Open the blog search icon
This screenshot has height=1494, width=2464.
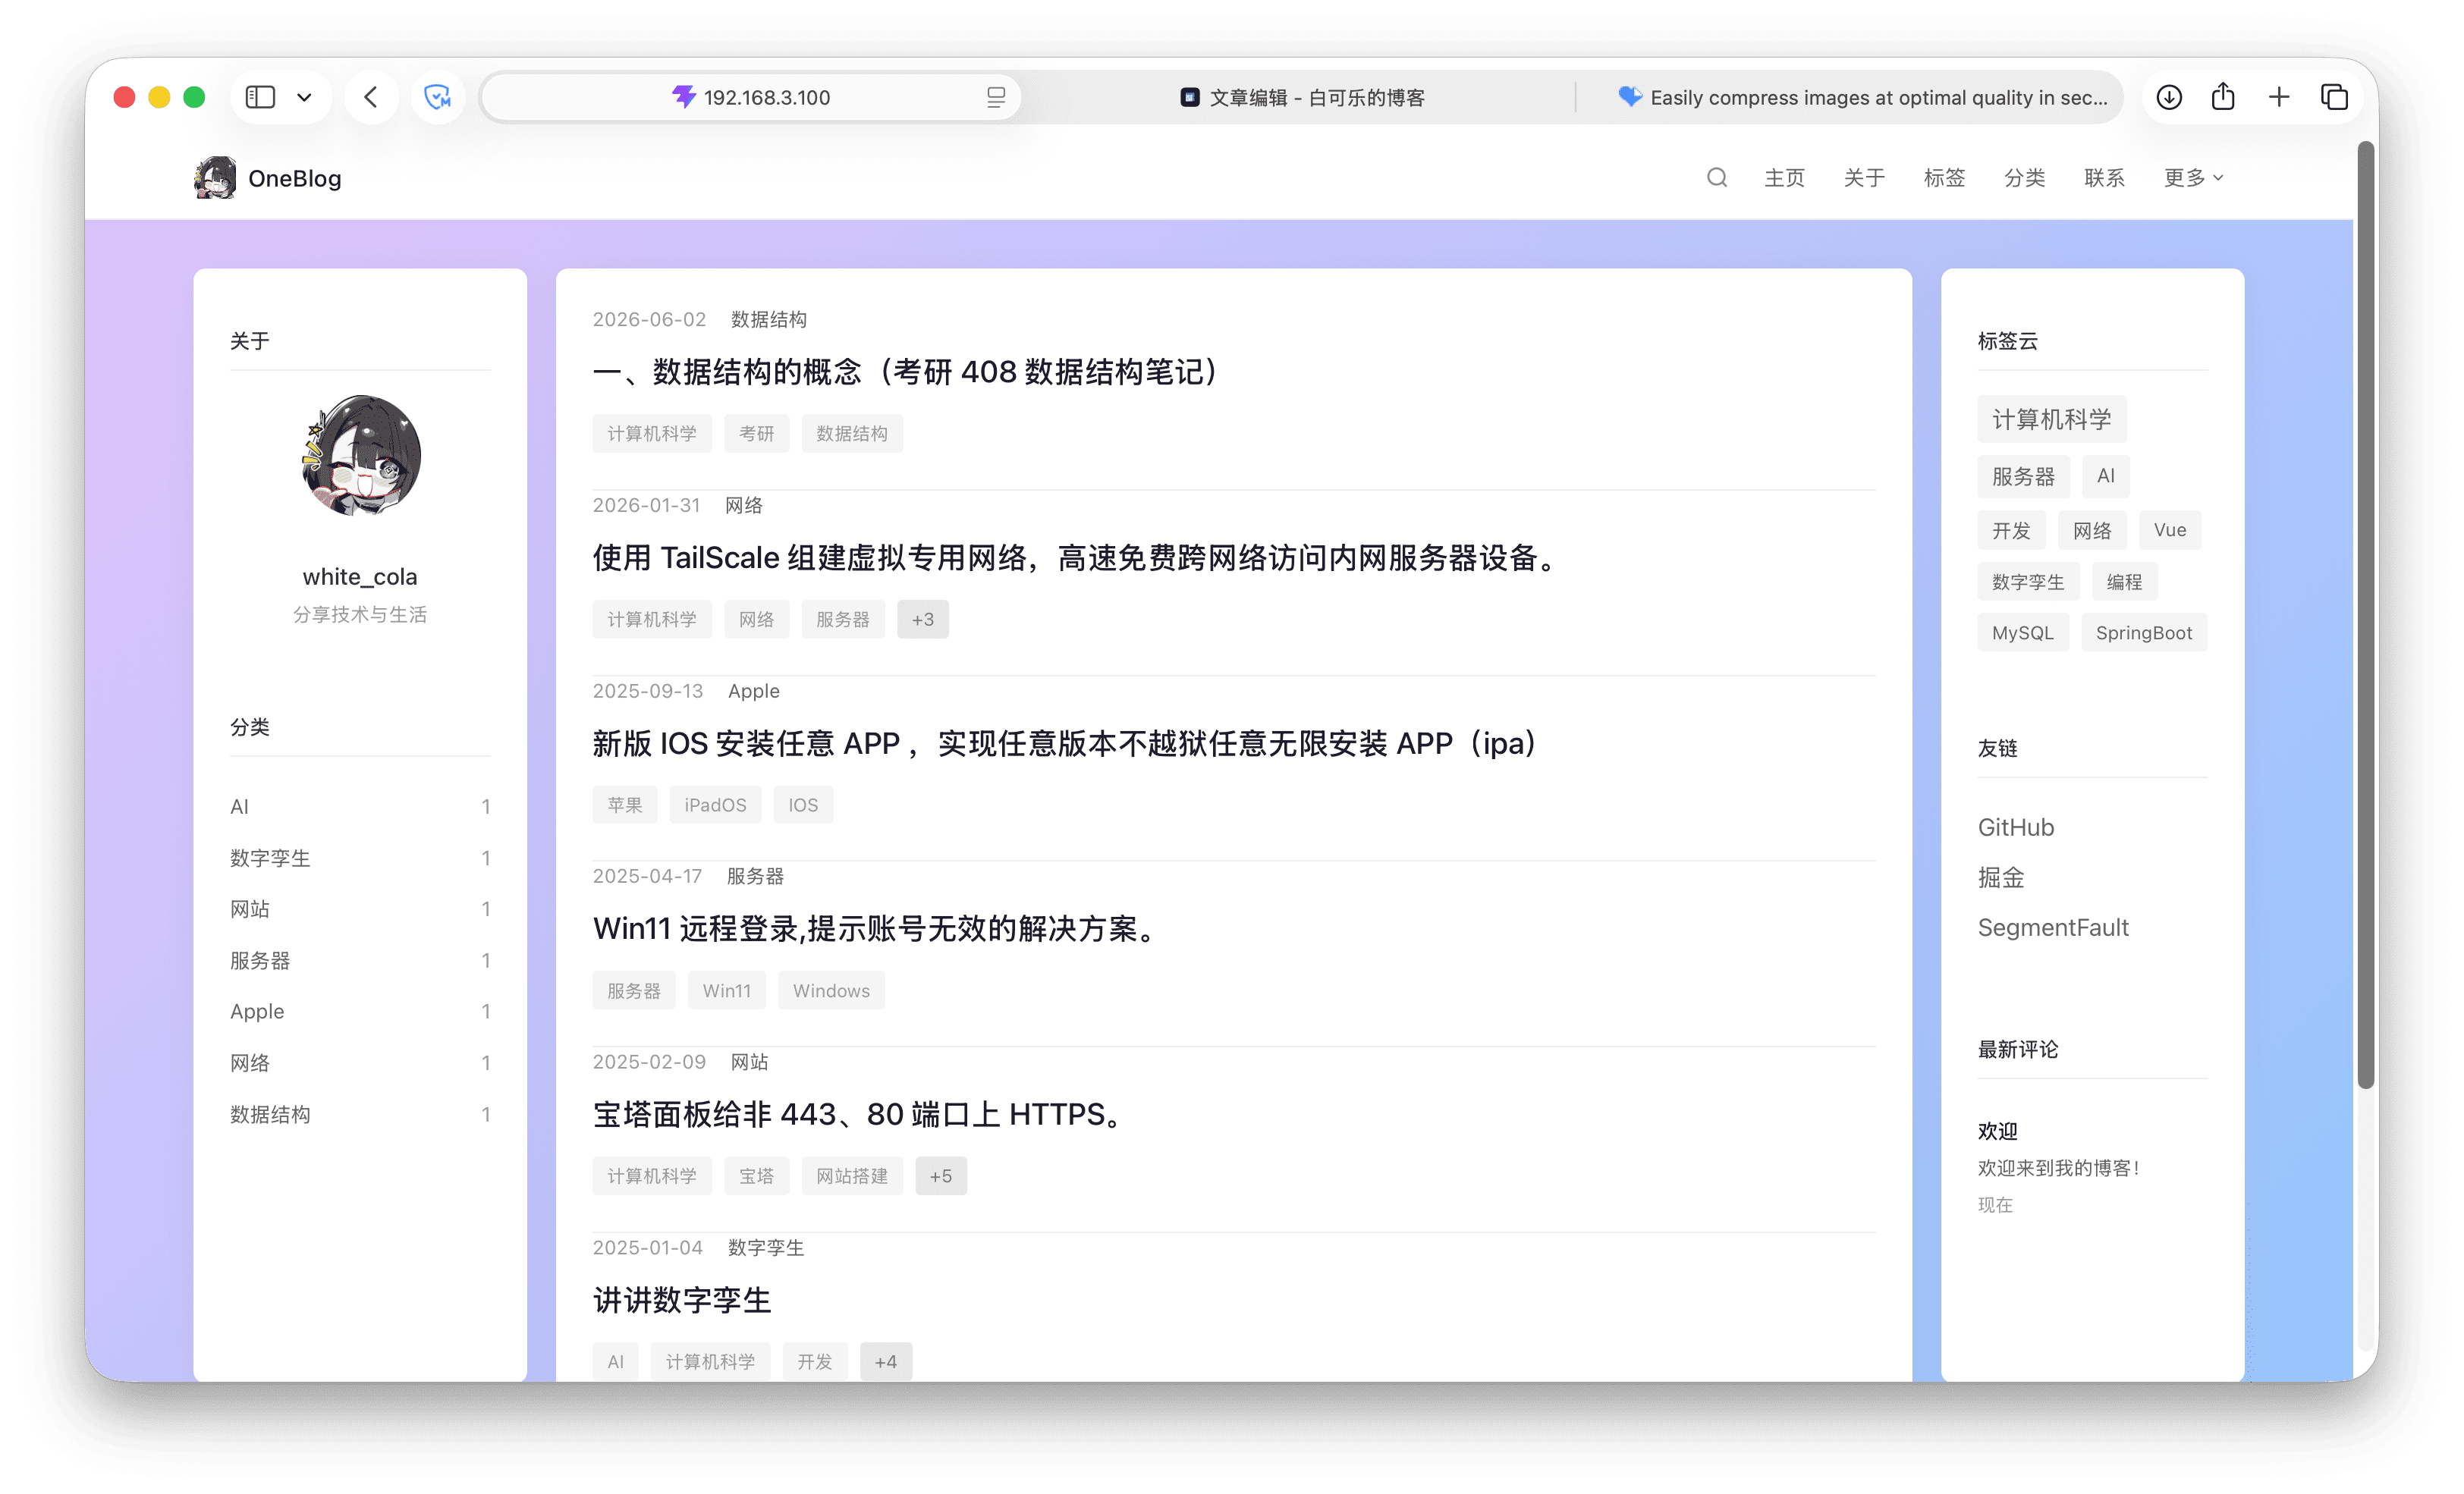[x=1717, y=178]
